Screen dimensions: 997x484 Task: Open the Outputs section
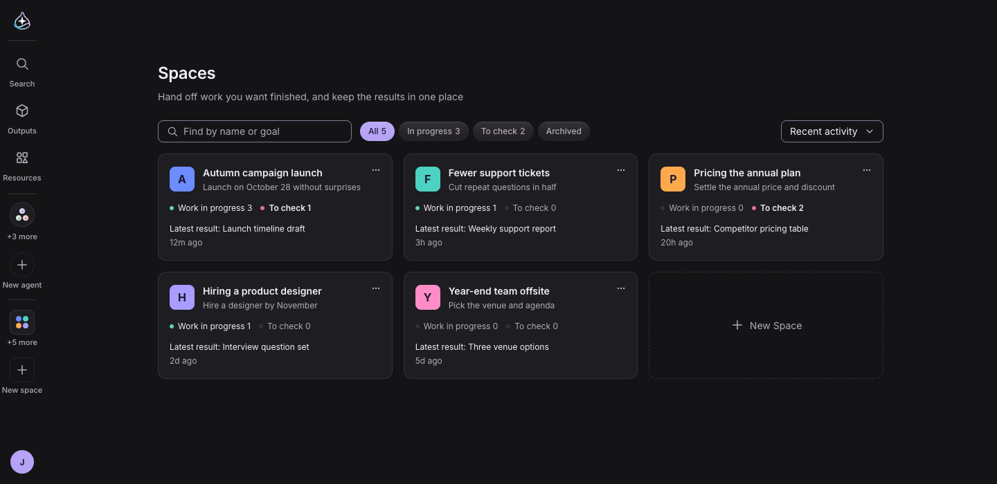pyautogui.click(x=22, y=119)
